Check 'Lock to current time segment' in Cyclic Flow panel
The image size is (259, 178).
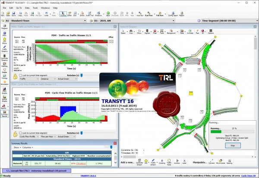point(20,133)
